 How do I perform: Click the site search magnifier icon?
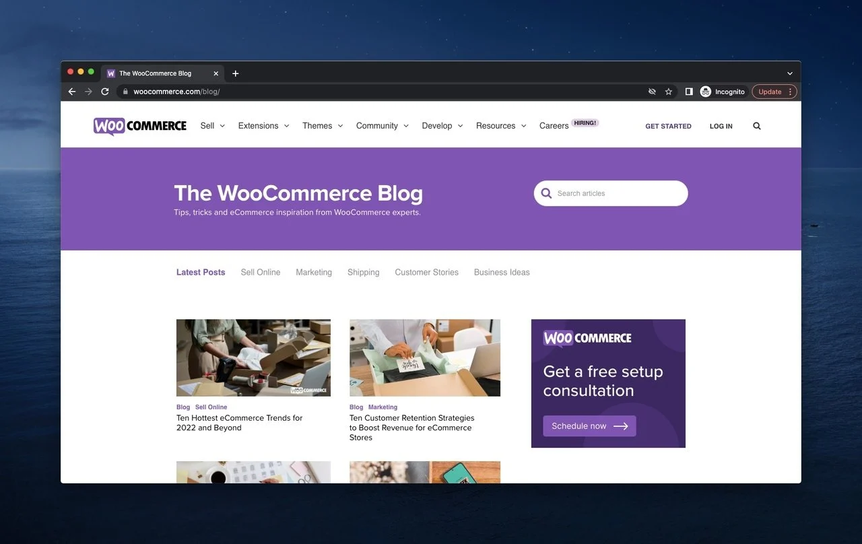pos(757,126)
